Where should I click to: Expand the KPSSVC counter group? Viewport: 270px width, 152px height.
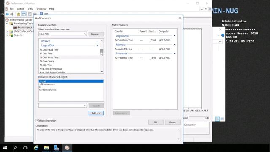(x=97, y=41)
